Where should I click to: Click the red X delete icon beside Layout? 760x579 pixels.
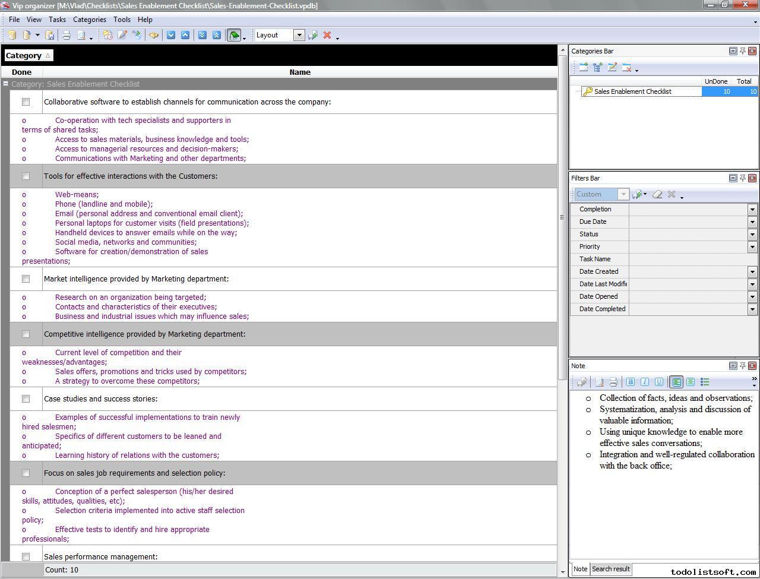click(x=327, y=36)
